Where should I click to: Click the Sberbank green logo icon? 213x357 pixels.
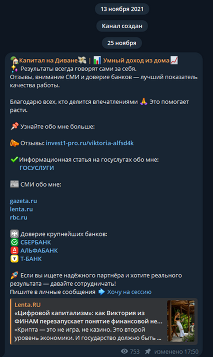point(14,242)
